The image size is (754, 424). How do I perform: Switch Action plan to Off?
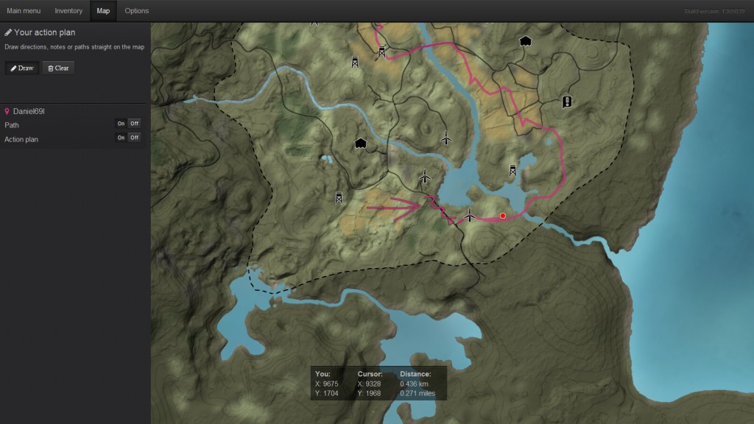click(134, 138)
